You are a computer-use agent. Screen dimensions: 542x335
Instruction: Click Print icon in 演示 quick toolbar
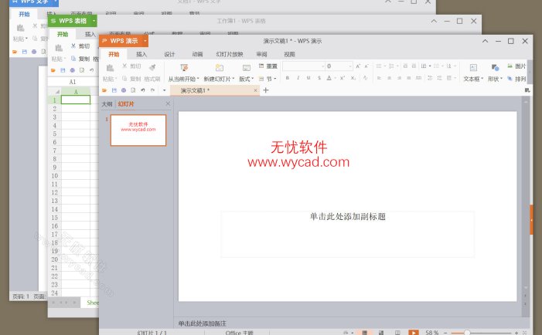124,90
